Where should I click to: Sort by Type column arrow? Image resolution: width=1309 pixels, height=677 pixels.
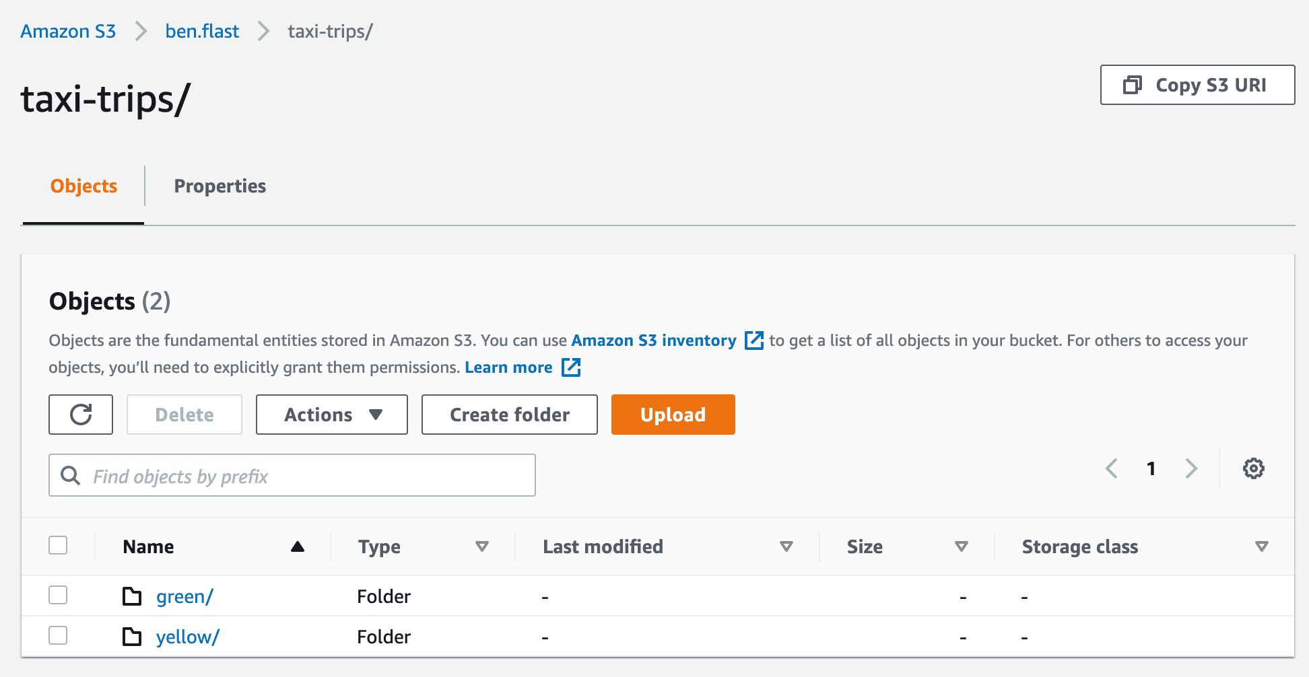coord(481,546)
